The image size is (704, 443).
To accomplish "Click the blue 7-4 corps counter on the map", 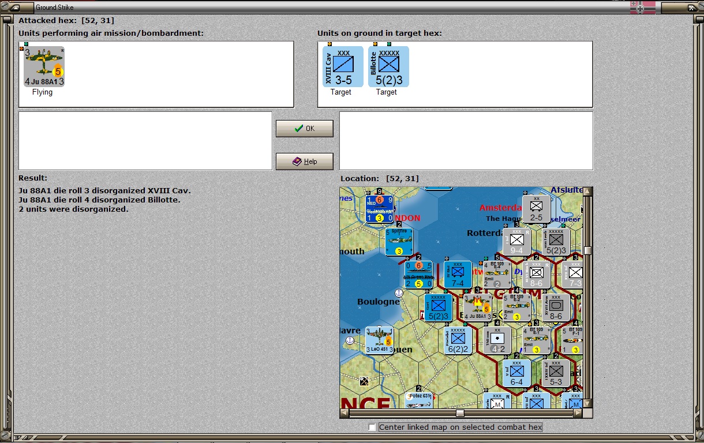I will tap(458, 275).
